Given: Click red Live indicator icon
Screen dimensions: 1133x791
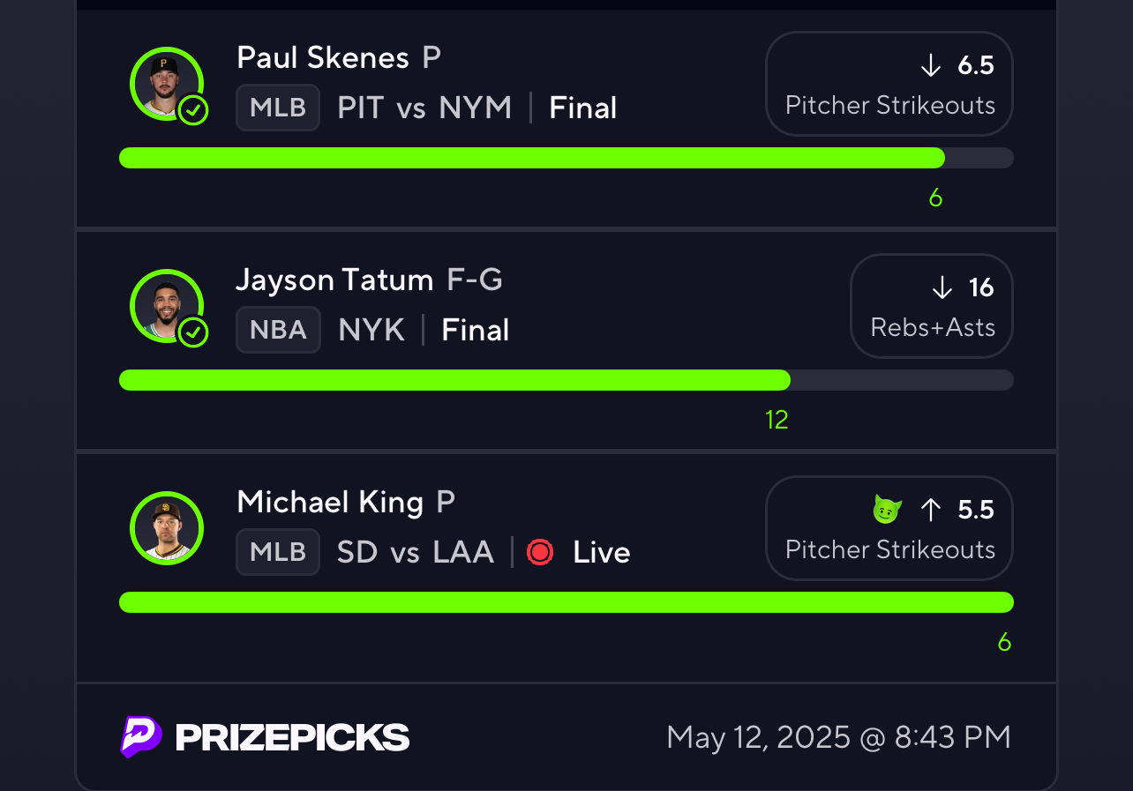Looking at the screenshot, I should tap(540, 552).
